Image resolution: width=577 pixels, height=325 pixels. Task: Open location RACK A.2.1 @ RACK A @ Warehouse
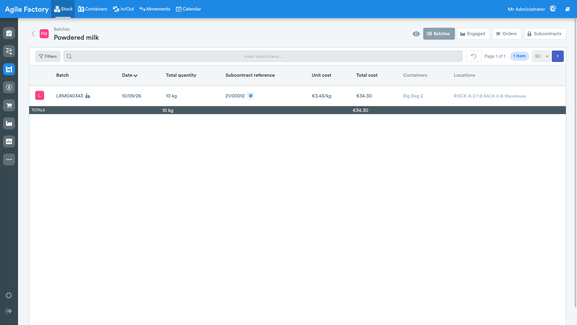point(490,96)
